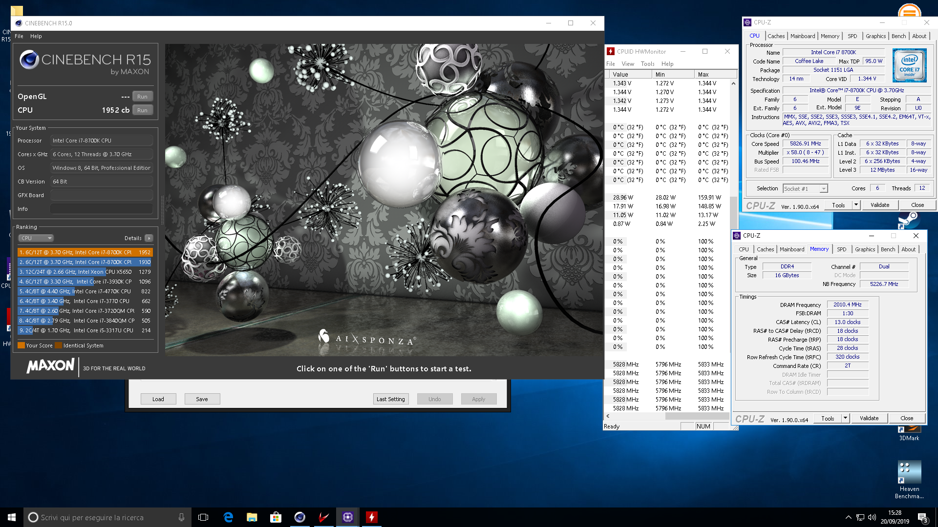Click the DRAM Frequency value 2010.4 MHz
Screen dimensions: 938x527
pyautogui.click(x=848, y=304)
